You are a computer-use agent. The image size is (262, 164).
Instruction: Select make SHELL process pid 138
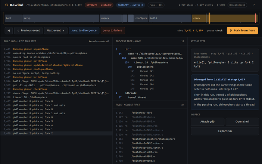(150, 58)
